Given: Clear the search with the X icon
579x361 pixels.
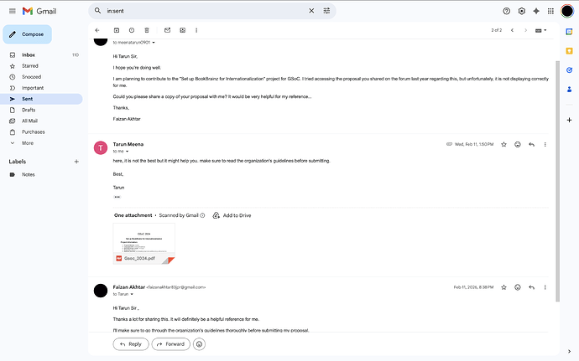Looking at the screenshot, I should [x=311, y=11].
